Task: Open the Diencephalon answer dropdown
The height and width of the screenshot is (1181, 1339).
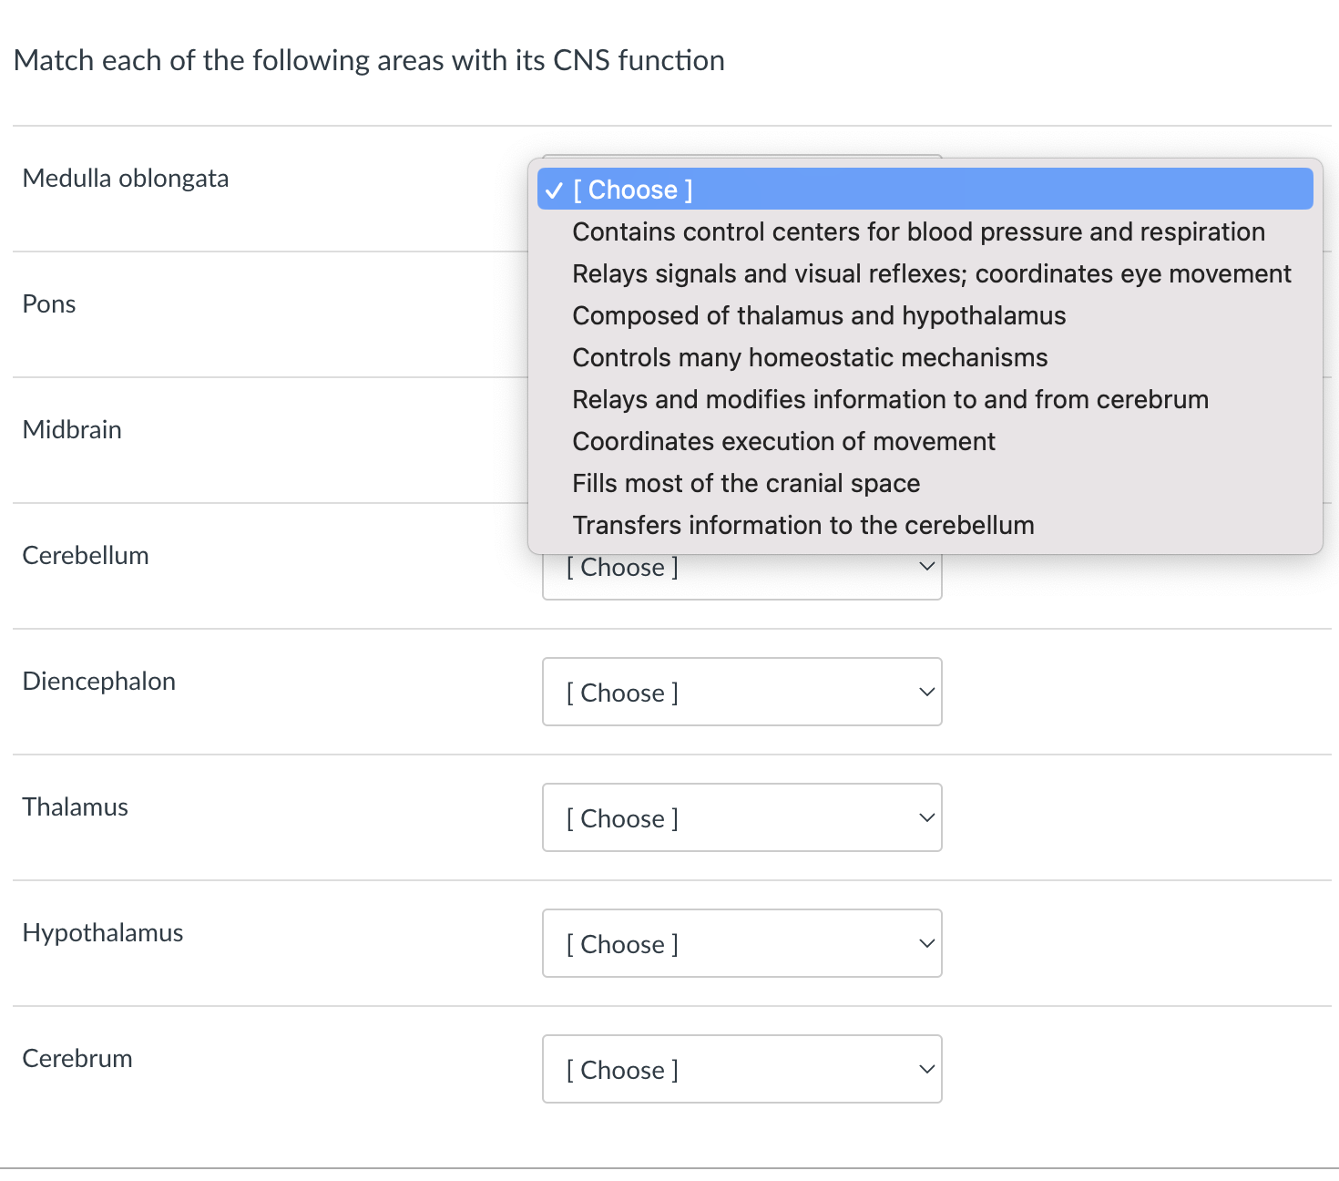Action: [741, 693]
